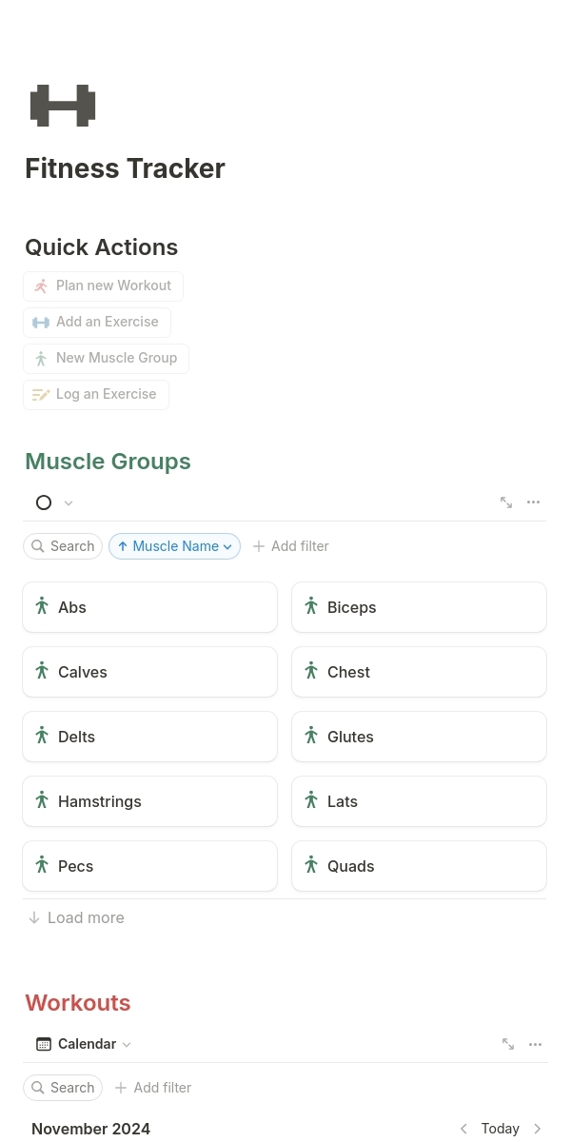
Task: Expand Muscle Groups database with diagonal arrows icon
Action: click(505, 502)
